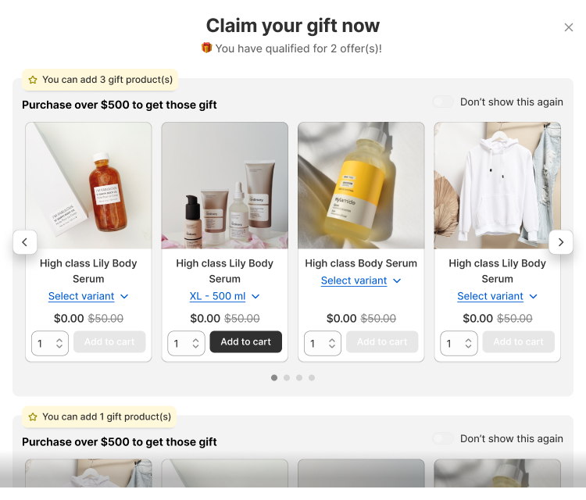Image resolution: width=586 pixels, height=500 pixels.
Task: Go to the second carousel page dot
Action: coord(287,377)
